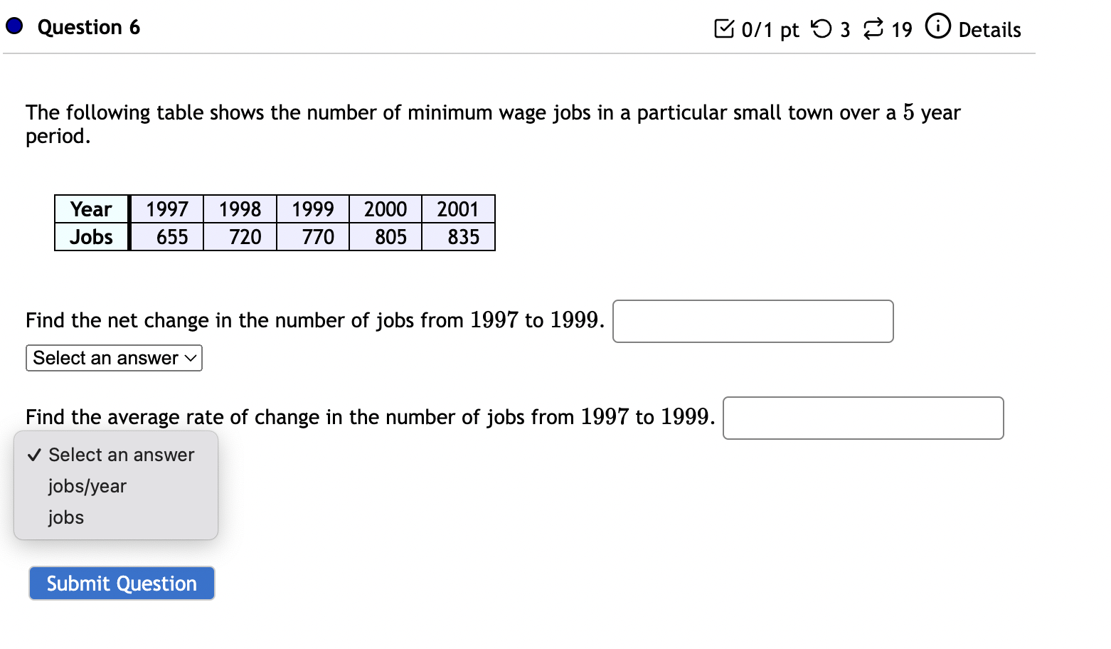The height and width of the screenshot is (649, 1111).
Task: Open the Select an answer dropdown for net change
Action: (113, 358)
